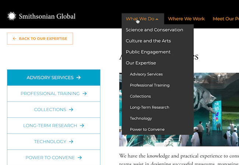Click arrow icon beside sidebar Technology
The width and height of the screenshot is (239, 165).
71,142
